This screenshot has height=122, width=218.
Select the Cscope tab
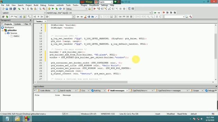[196, 90]
